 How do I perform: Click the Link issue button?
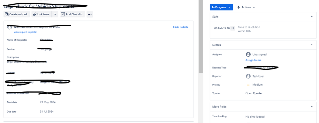click(x=42, y=14)
